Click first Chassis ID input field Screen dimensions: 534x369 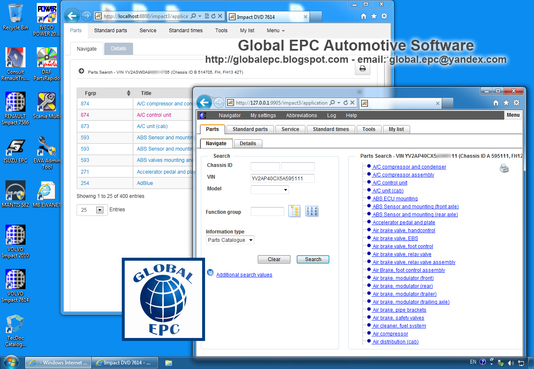point(265,167)
